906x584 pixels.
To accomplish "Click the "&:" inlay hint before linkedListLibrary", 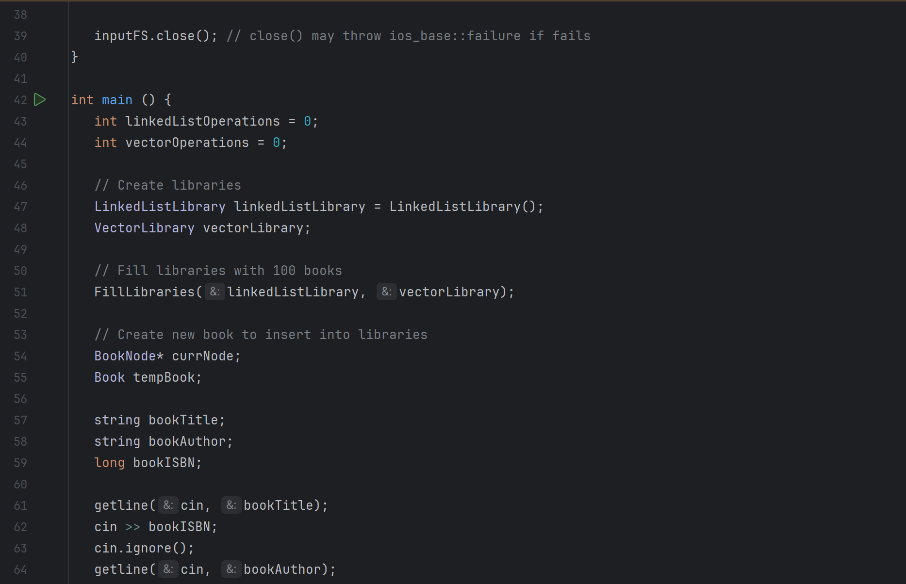I will tap(214, 291).
